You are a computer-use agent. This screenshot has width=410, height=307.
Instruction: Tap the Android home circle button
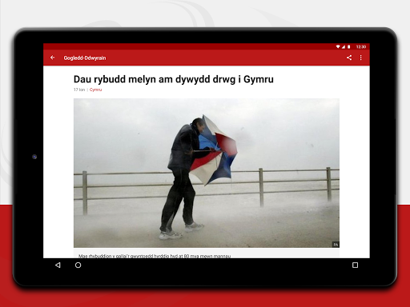click(x=78, y=265)
